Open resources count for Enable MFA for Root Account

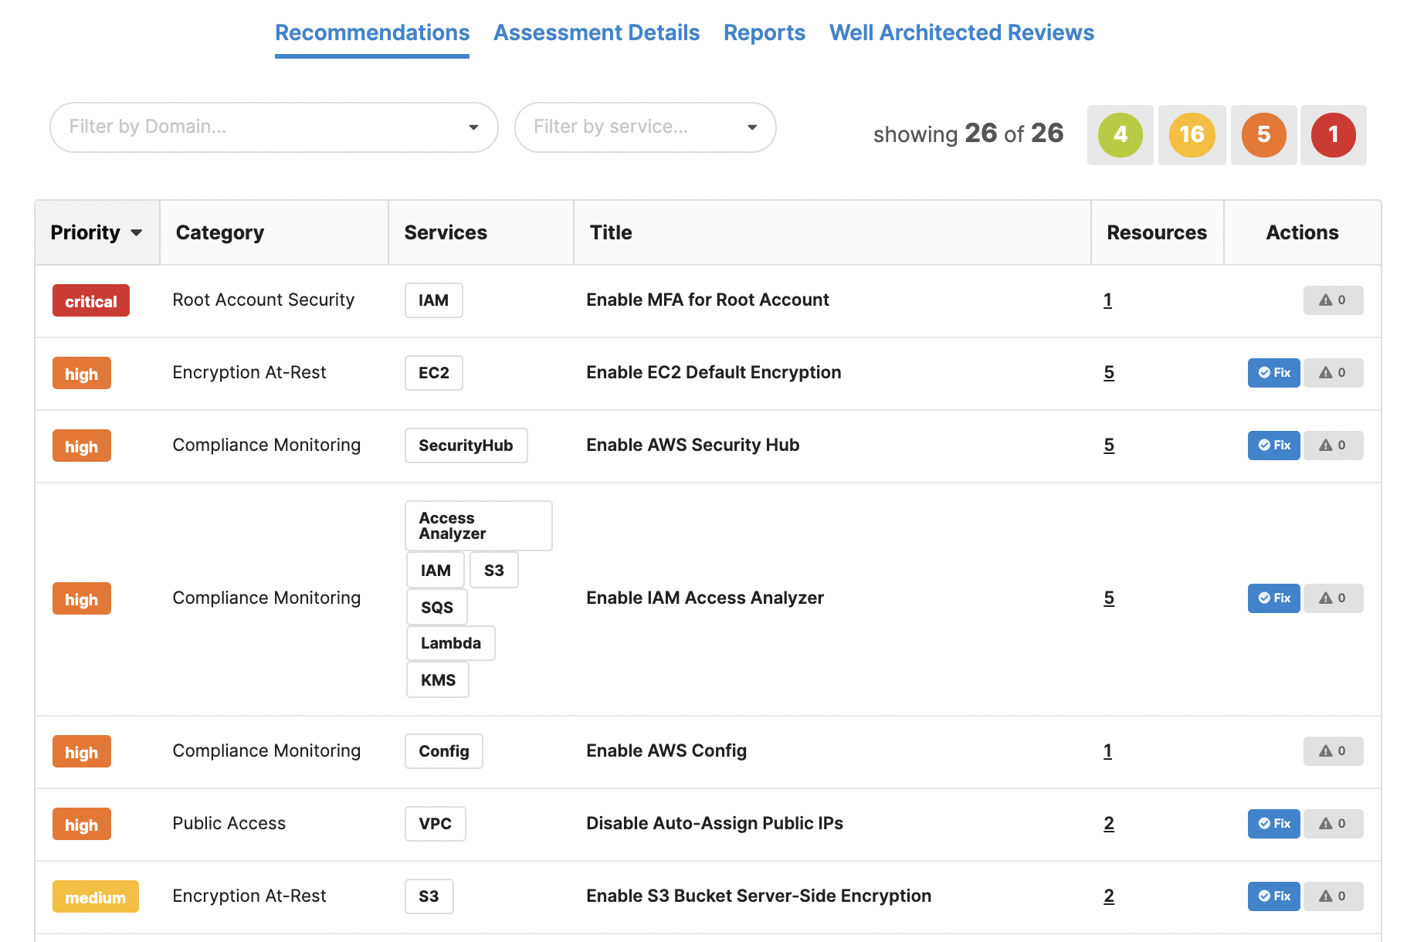pyautogui.click(x=1107, y=300)
